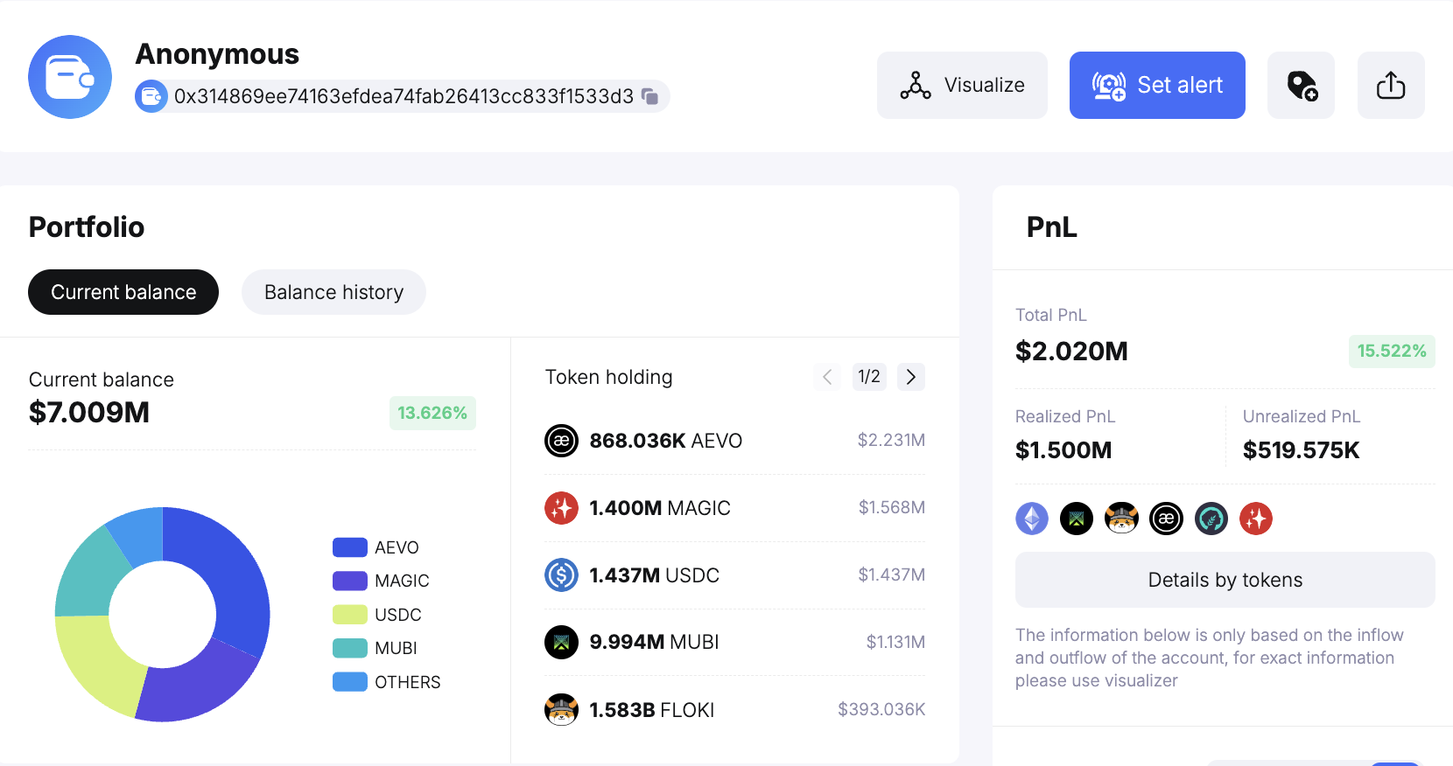Click the USDC coin icon in holdings
This screenshot has height=766, width=1453.
[561, 575]
